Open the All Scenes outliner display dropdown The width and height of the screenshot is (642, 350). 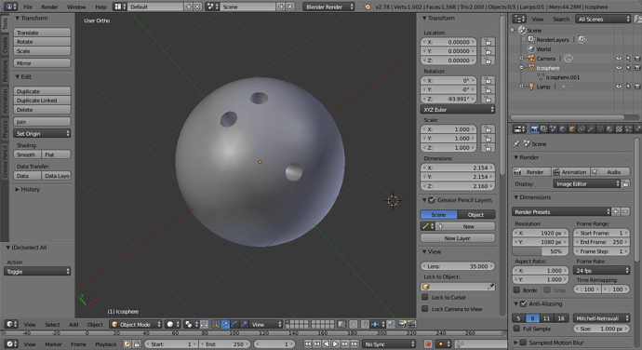click(603, 19)
